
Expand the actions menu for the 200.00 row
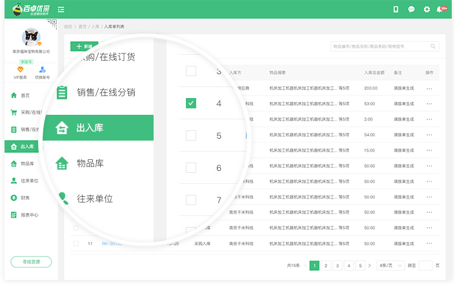(x=429, y=88)
